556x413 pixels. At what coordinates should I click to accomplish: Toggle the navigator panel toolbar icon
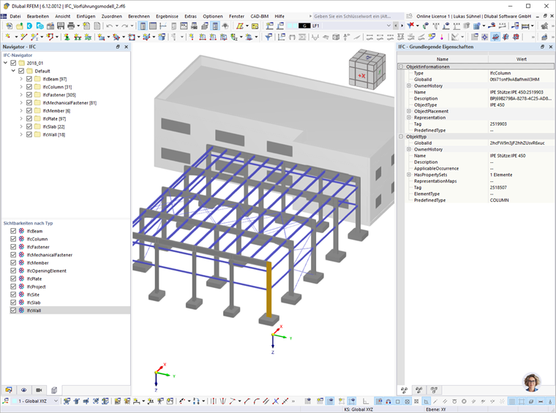click(143, 26)
